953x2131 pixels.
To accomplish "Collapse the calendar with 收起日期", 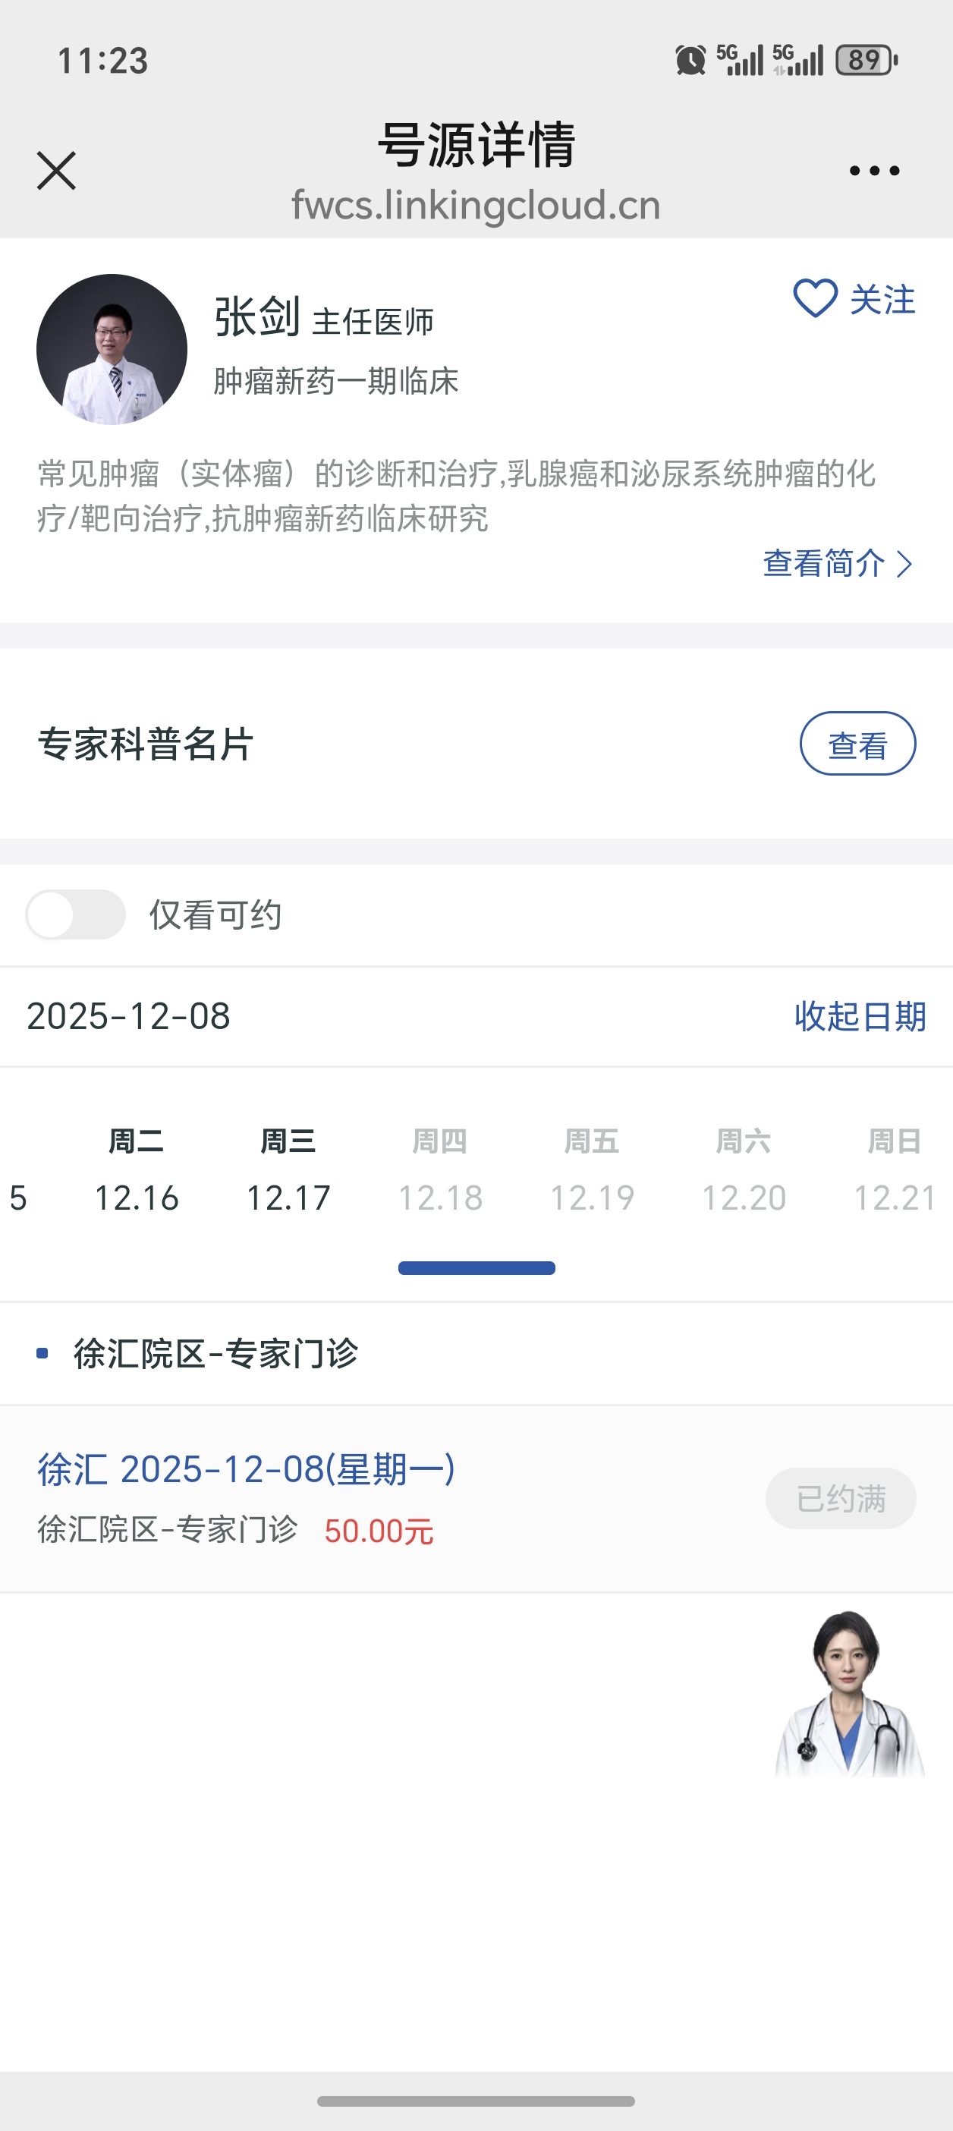I will (860, 1016).
